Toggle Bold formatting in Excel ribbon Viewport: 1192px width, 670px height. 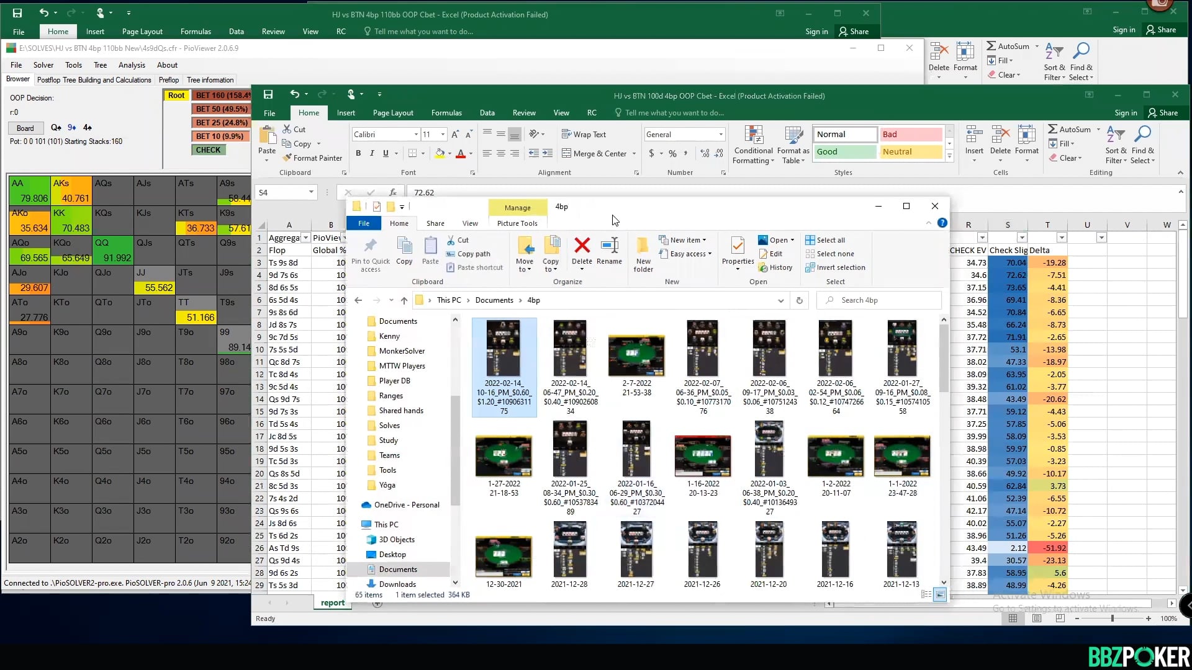pyautogui.click(x=358, y=153)
